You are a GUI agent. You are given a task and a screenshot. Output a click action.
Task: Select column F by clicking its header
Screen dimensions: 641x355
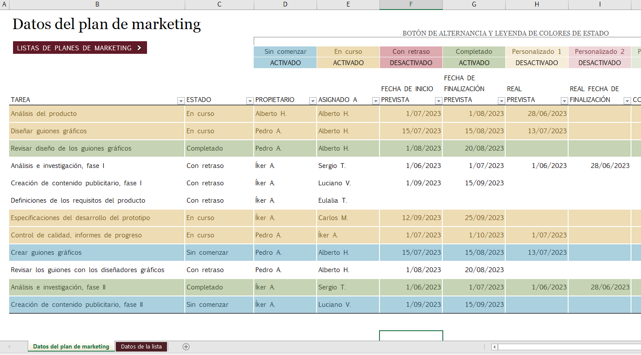click(x=411, y=5)
